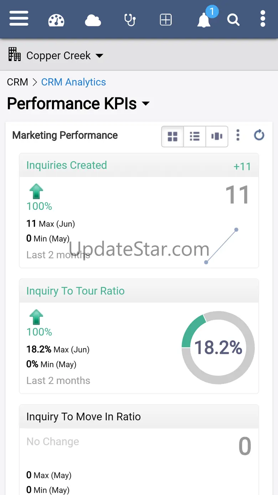Open Marketing Performance panel options menu

pyautogui.click(x=238, y=135)
